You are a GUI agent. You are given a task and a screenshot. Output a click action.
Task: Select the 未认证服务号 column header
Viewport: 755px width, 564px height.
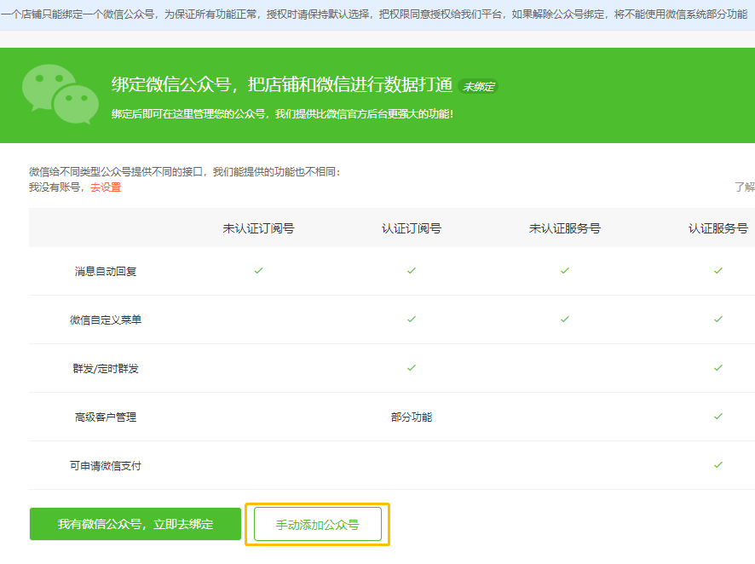tap(565, 228)
